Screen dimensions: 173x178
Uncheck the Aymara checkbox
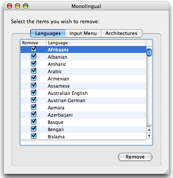point(34,107)
